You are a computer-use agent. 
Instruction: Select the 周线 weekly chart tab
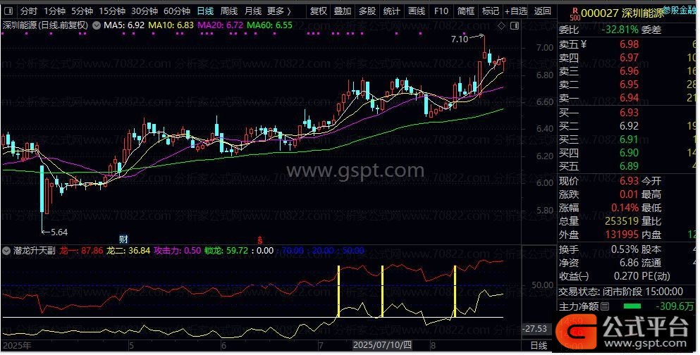pyautogui.click(x=229, y=11)
